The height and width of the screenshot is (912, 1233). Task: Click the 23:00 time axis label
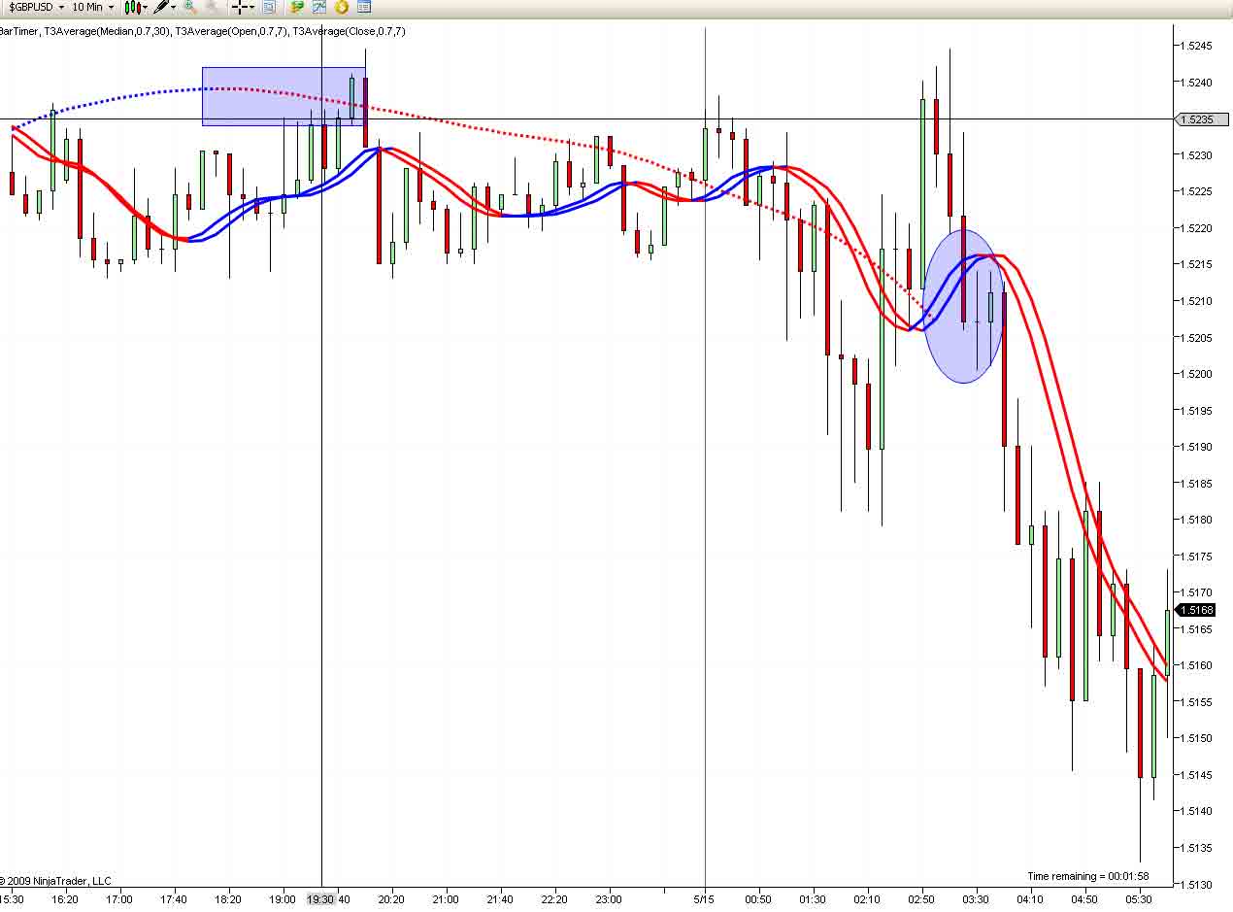609,899
